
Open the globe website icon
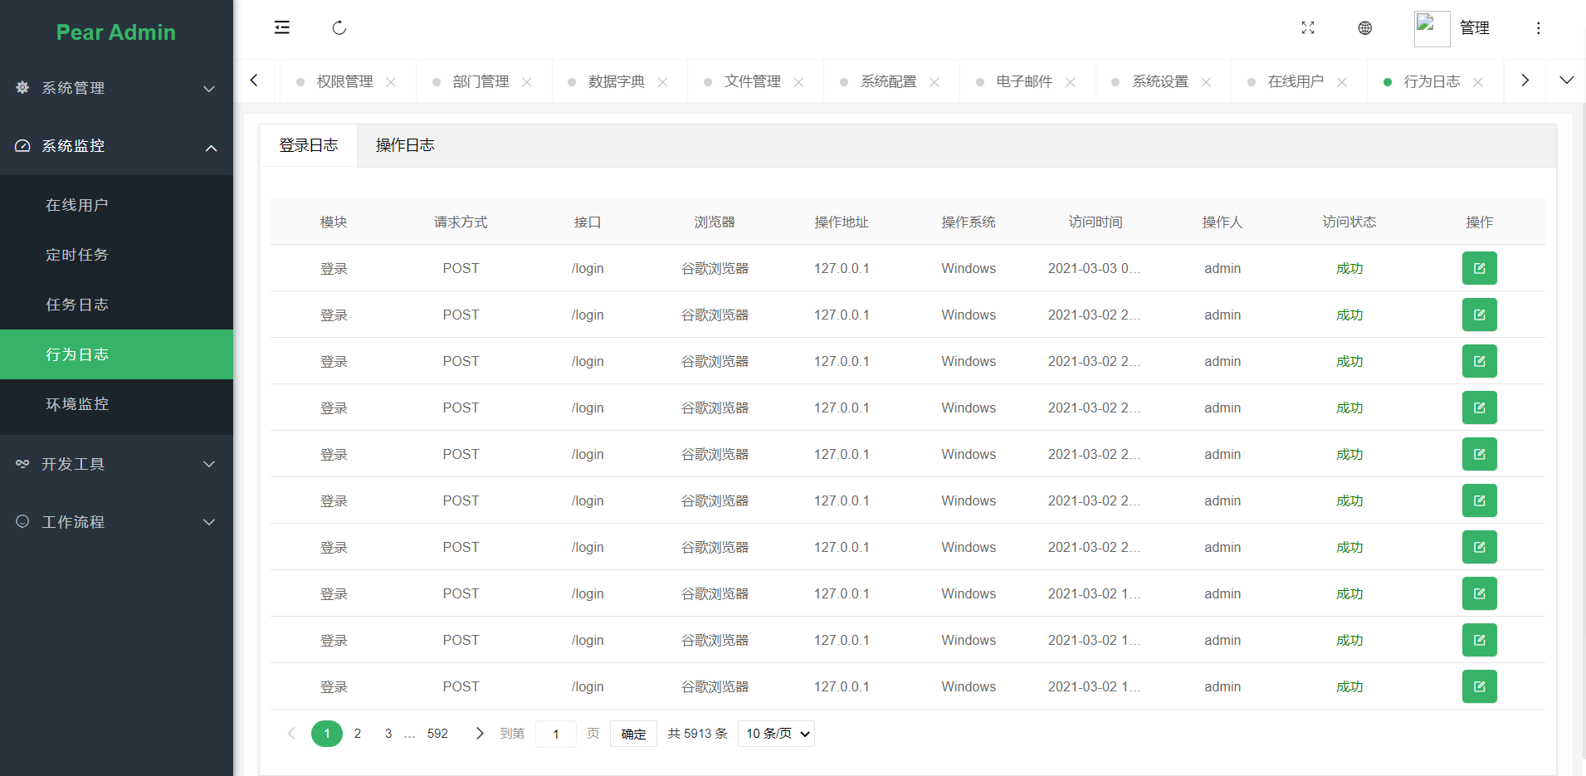click(1364, 28)
